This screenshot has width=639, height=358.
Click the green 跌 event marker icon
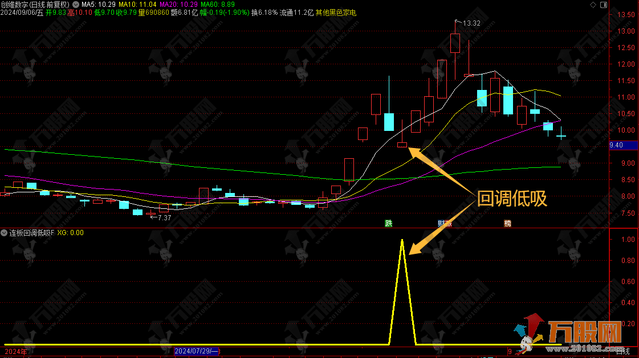point(389,223)
